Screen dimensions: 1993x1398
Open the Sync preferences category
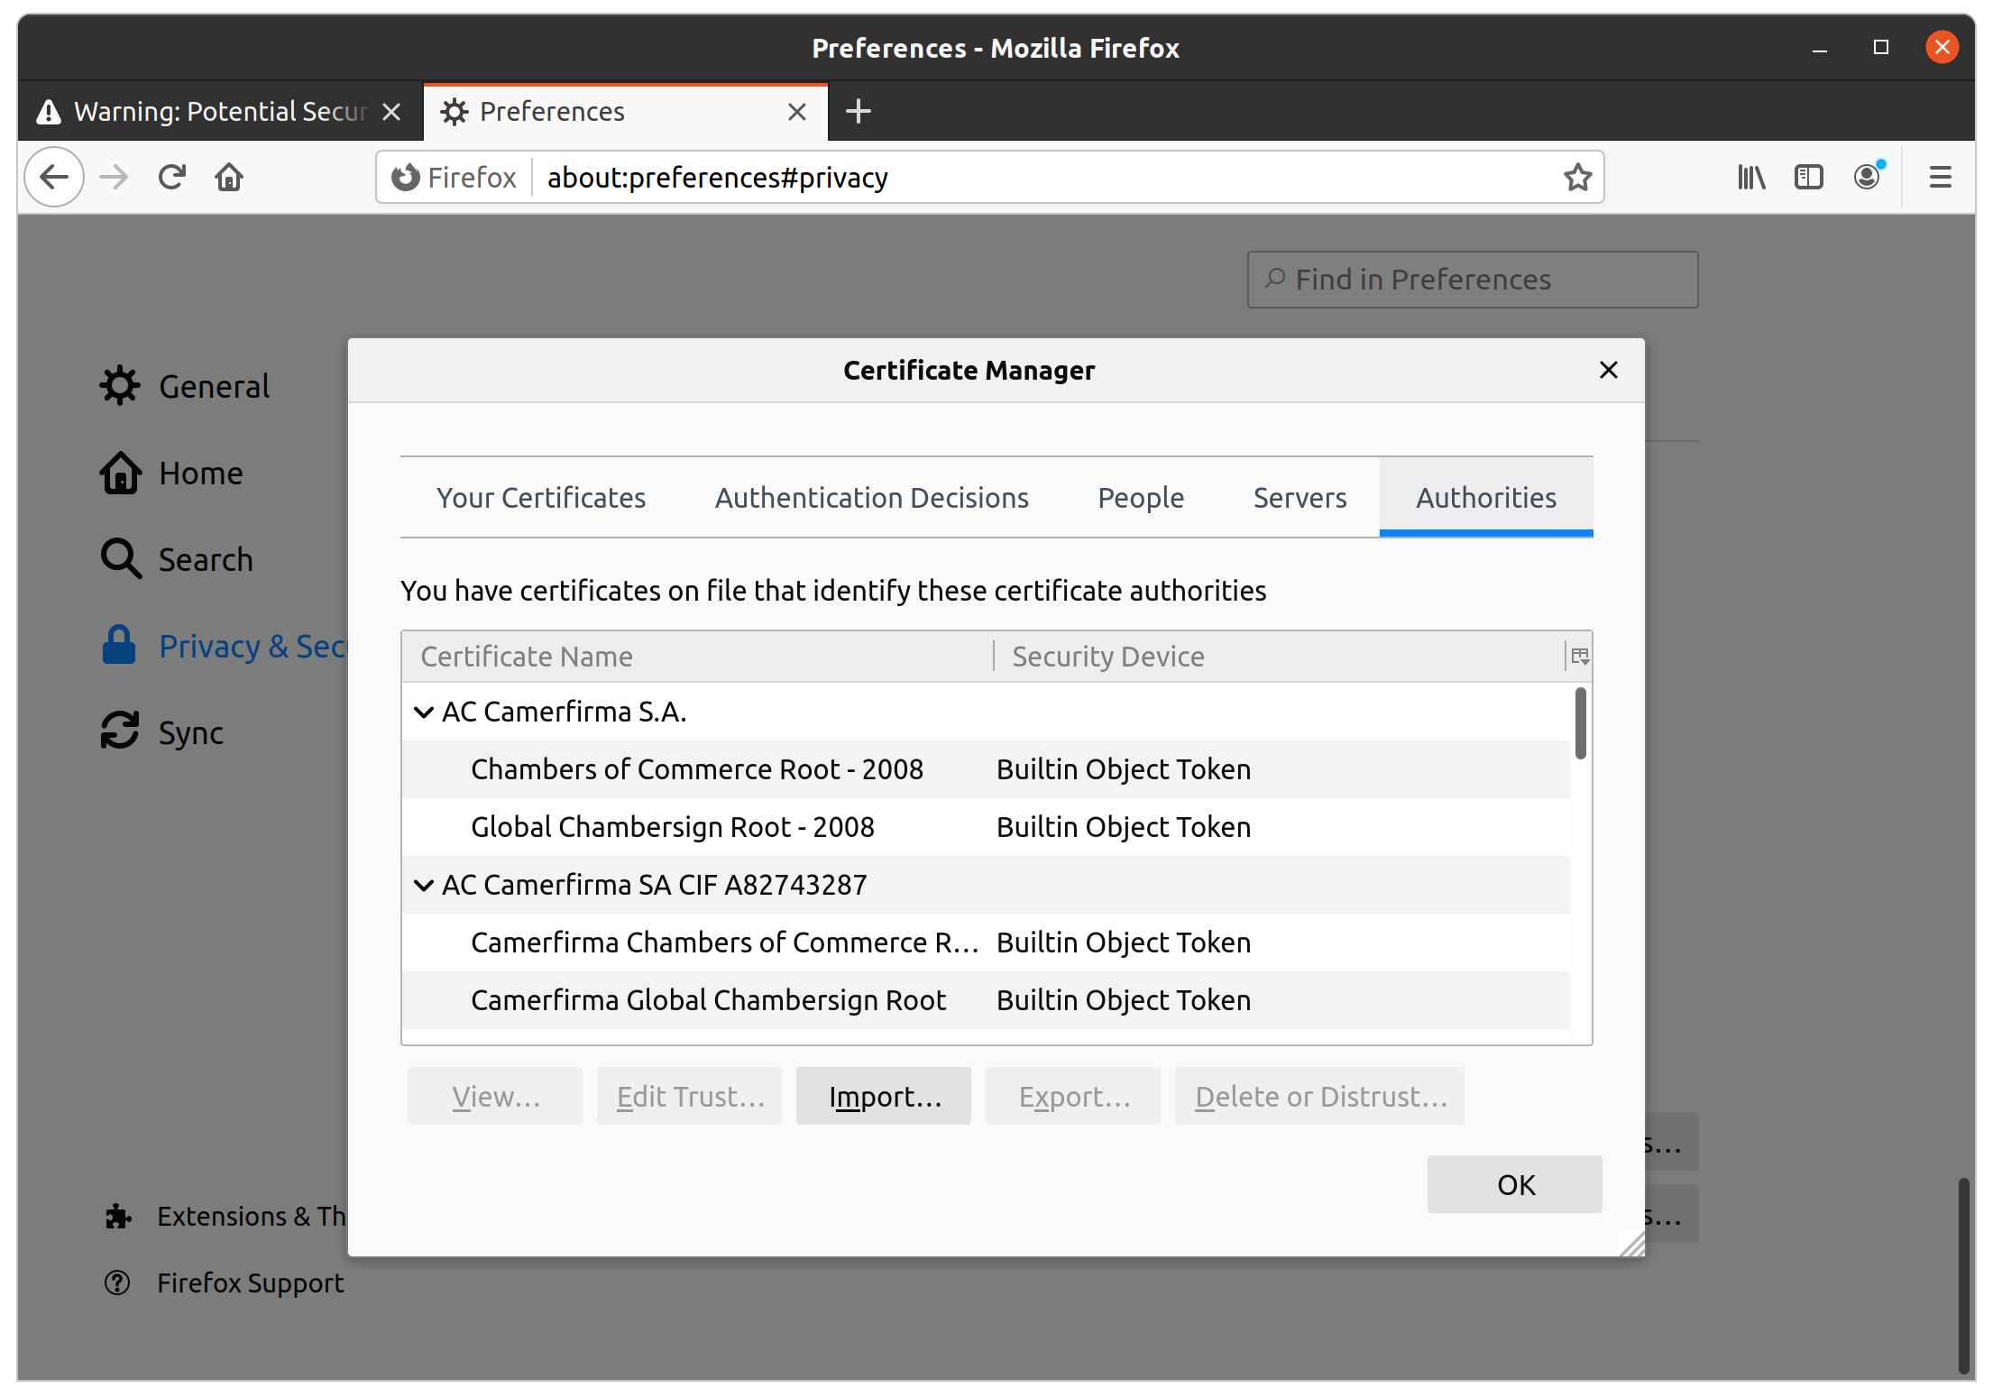point(162,732)
